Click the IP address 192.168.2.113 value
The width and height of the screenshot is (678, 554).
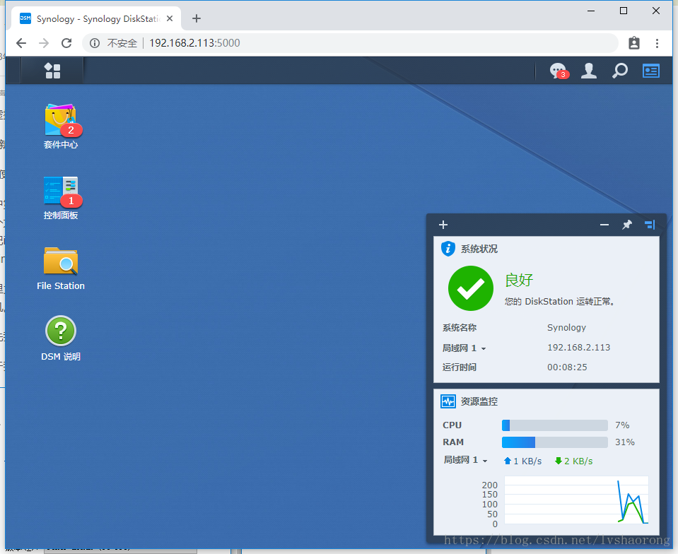point(578,348)
